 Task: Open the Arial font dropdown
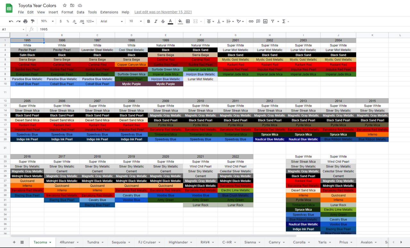(x=112, y=21)
